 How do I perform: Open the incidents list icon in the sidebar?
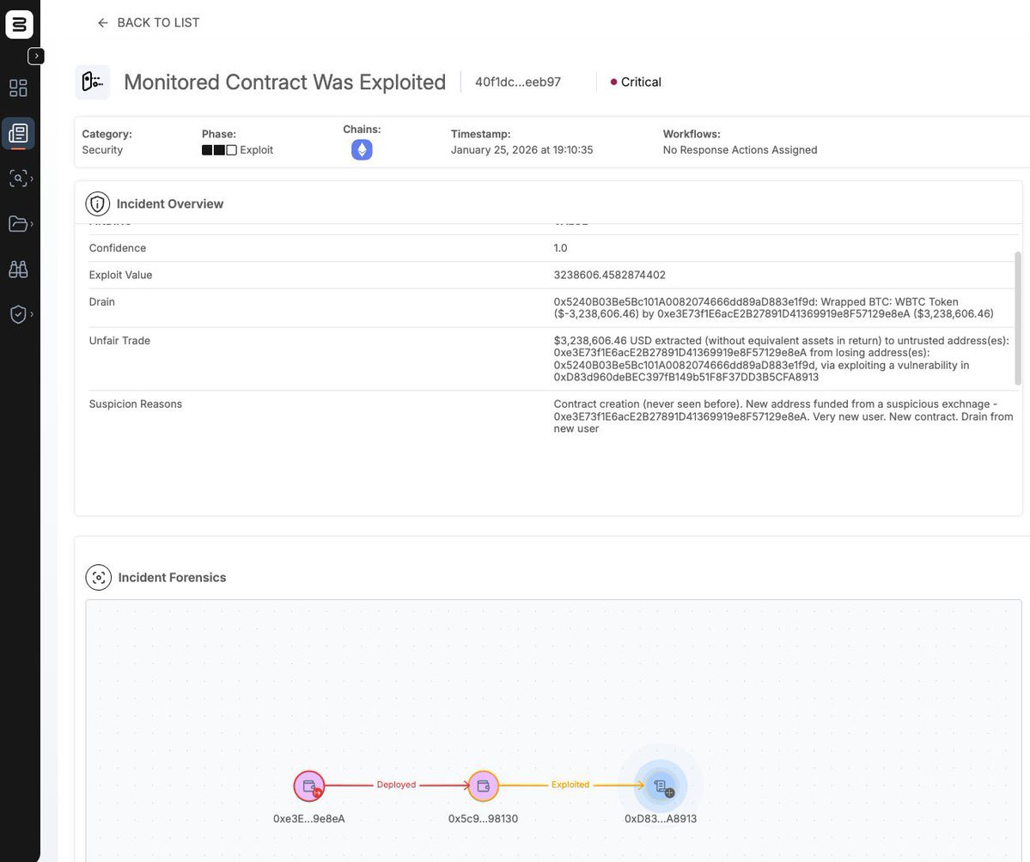(18, 133)
